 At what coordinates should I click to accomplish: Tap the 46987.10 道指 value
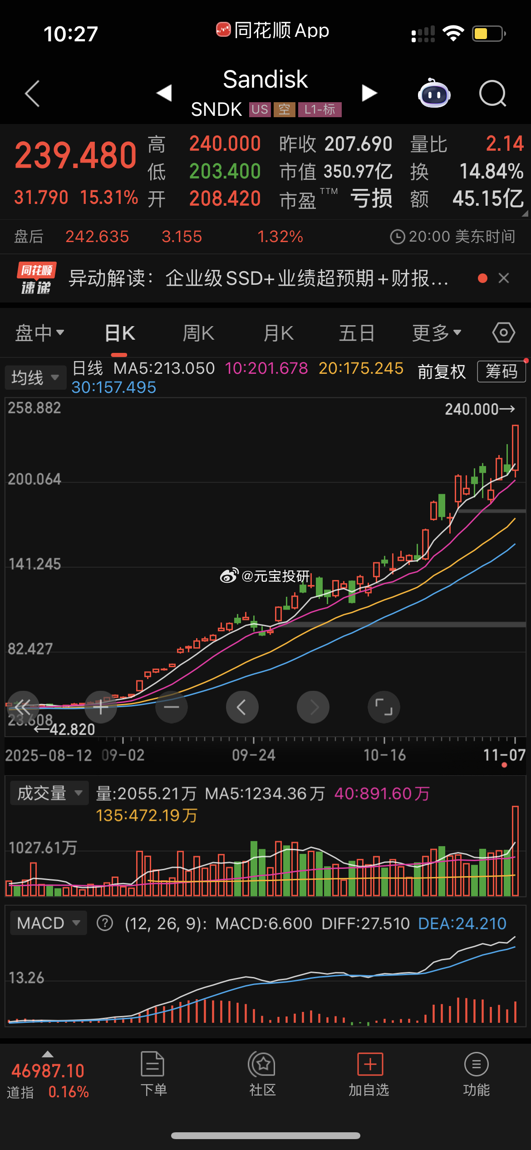pos(48,1071)
